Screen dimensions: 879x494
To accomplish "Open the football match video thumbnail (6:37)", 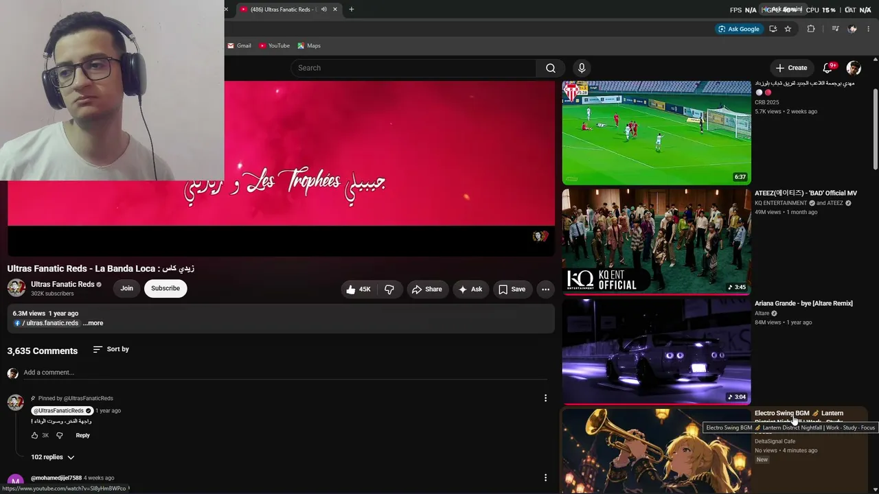I will pyautogui.click(x=657, y=132).
